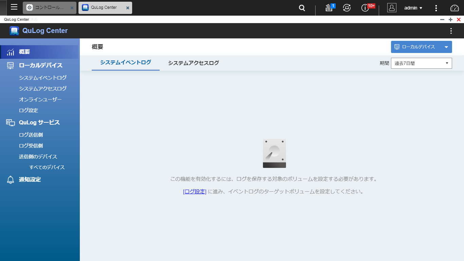Open sidebar システムアクセスログ item
This screenshot has width=464, height=261.
43,89
